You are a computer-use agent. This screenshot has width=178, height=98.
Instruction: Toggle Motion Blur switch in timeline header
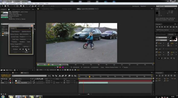click(66, 76)
